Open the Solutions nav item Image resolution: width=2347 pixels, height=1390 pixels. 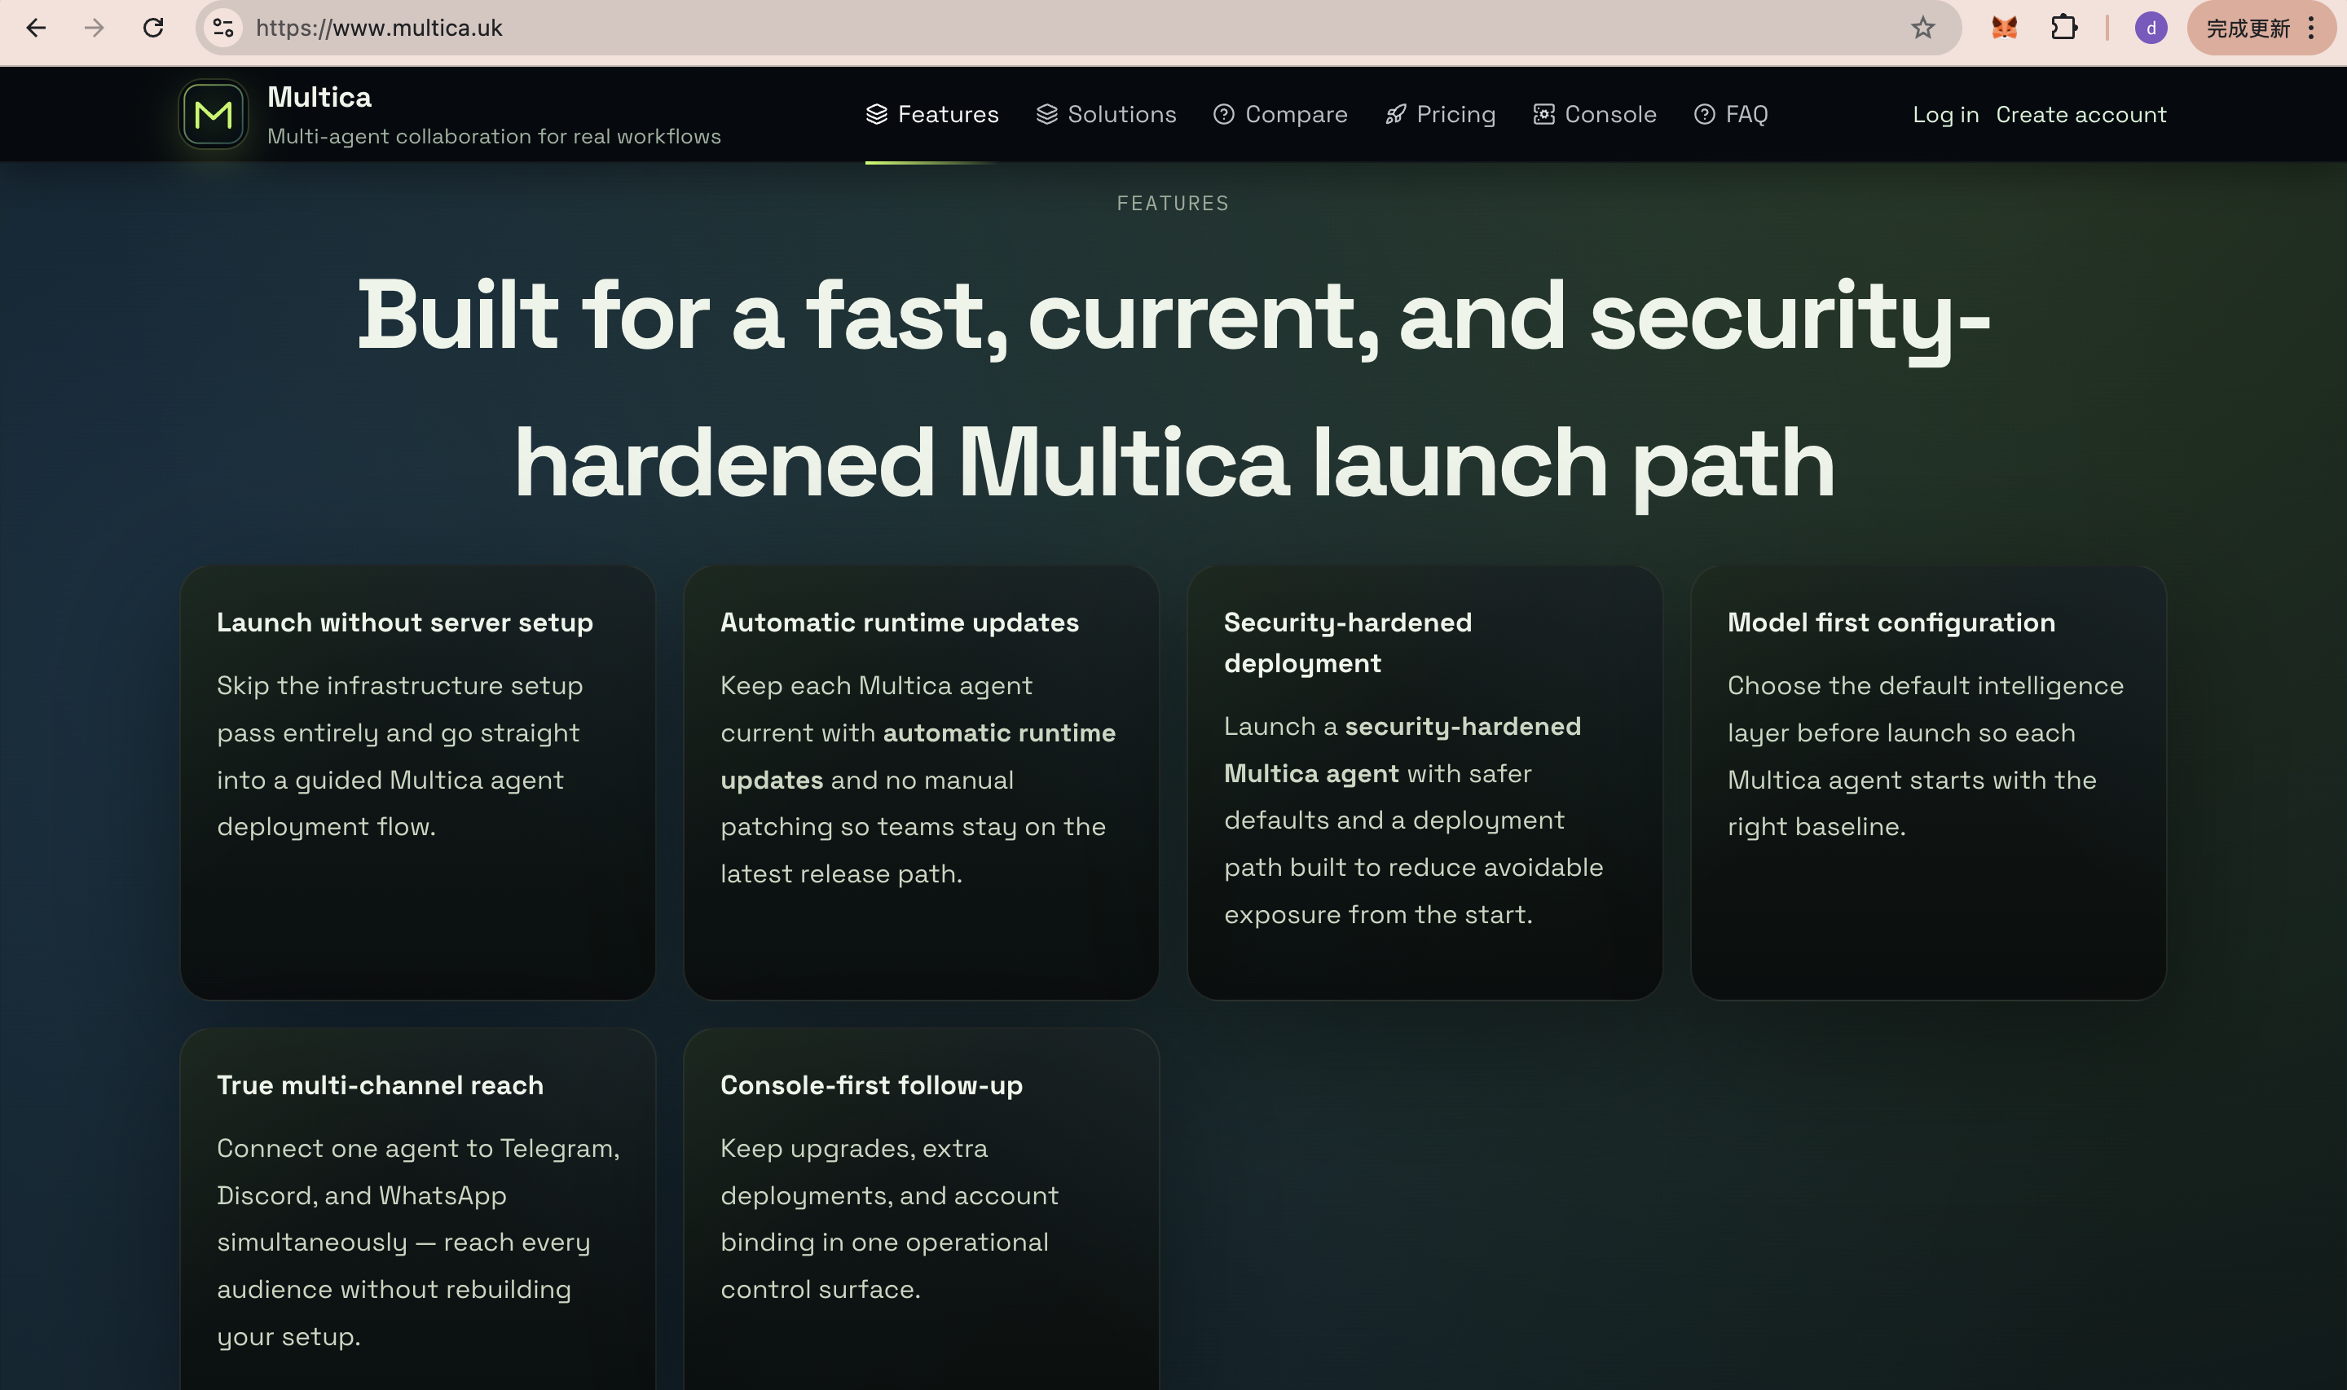point(1106,114)
